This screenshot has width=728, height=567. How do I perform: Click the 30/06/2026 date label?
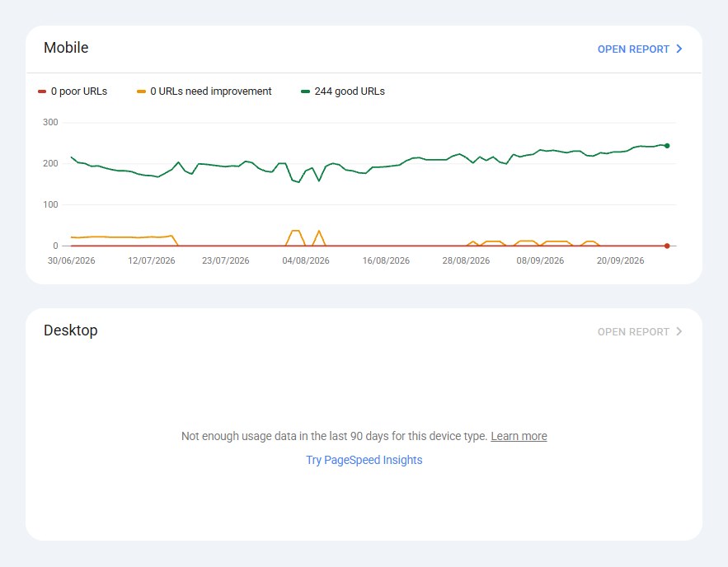coord(72,260)
